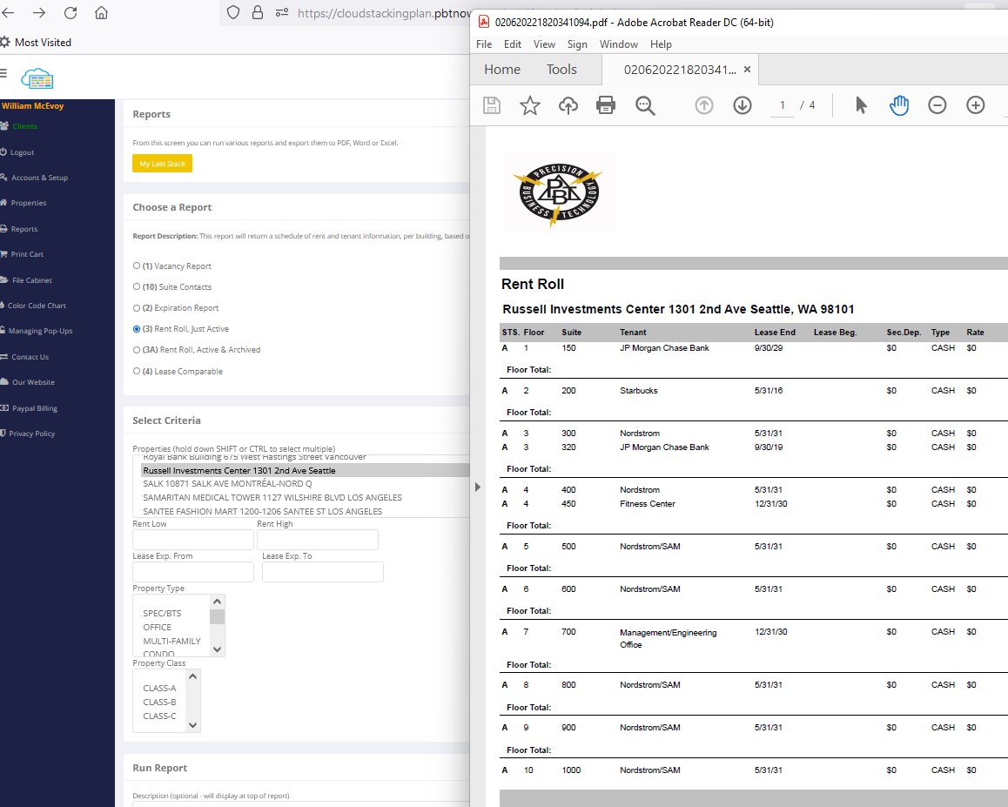Open Properties in the sidebar

[28, 203]
